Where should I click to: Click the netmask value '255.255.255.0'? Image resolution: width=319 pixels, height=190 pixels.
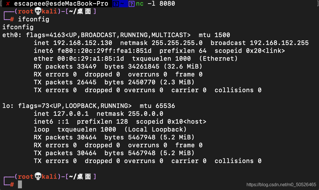coord(177,43)
